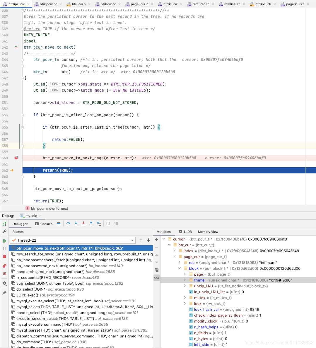Click Step Into icon
This screenshot has width=316, height=348.
[x=76, y=224]
